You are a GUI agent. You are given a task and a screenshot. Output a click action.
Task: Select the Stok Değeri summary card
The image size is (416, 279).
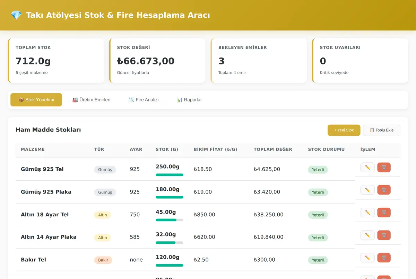click(x=157, y=61)
